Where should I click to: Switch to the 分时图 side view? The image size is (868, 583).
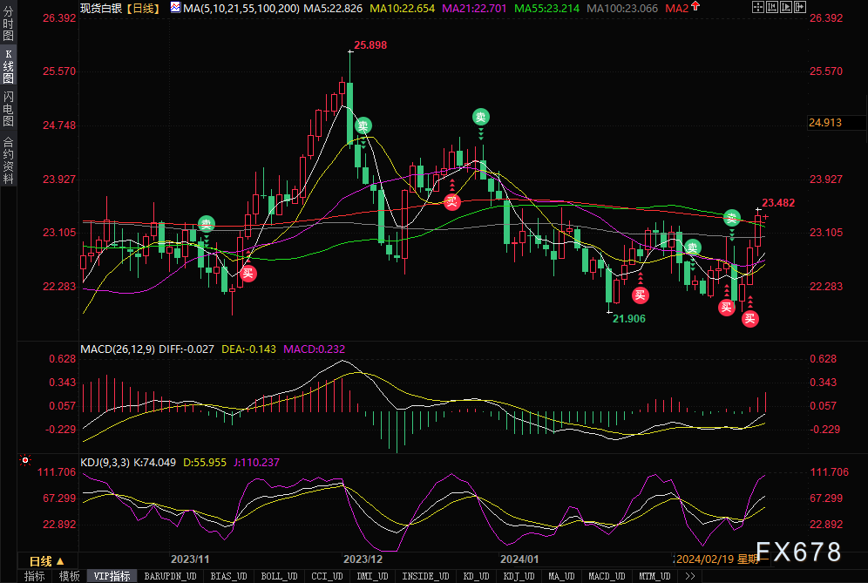click(x=8, y=29)
